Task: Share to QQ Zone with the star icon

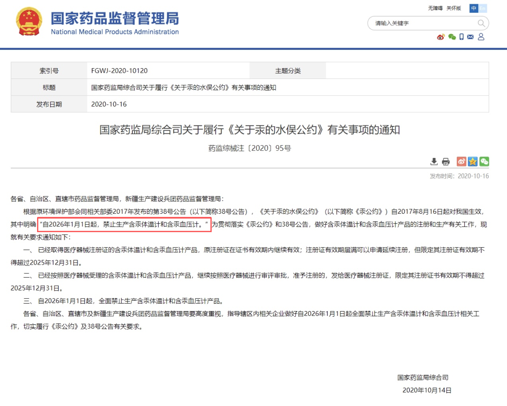Action: click(x=473, y=162)
